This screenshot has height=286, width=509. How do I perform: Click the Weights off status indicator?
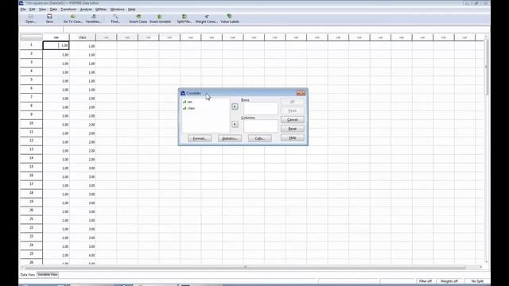449,281
